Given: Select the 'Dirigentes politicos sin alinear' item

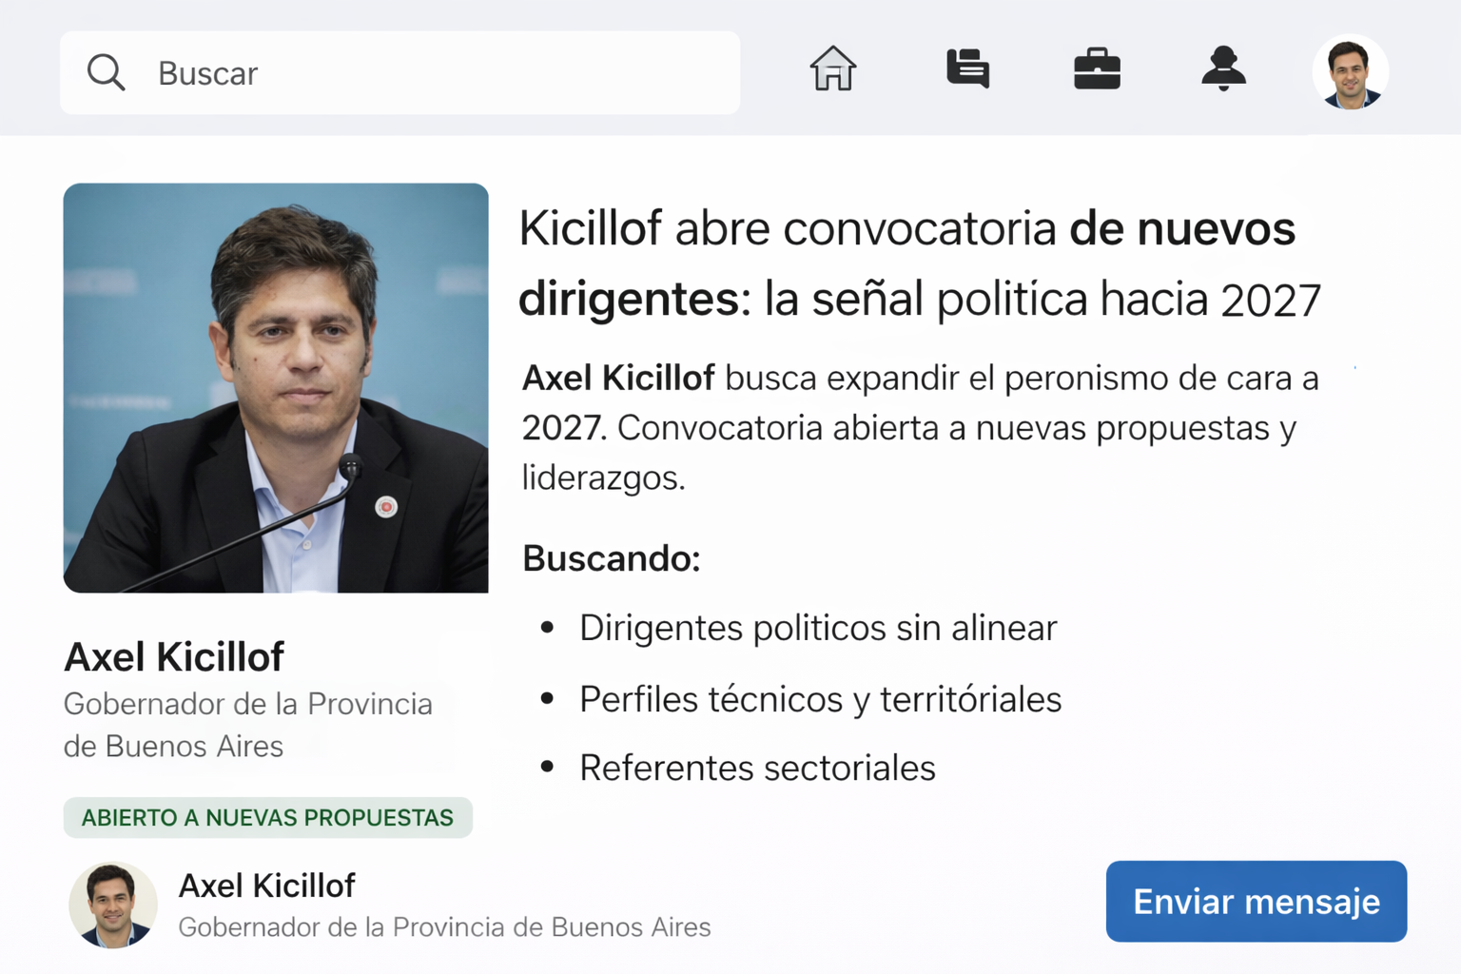Looking at the screenshot, I should click(x=818, y=628).
